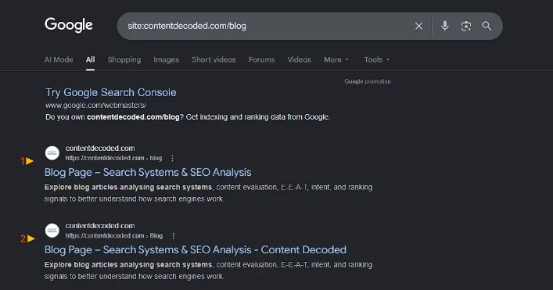Open Google Lens image search icon
The image size is (553, 290).
pos(466,26)
